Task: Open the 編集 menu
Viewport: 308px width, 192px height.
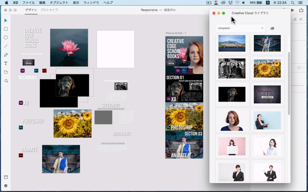Action: [x=42, y=2]
